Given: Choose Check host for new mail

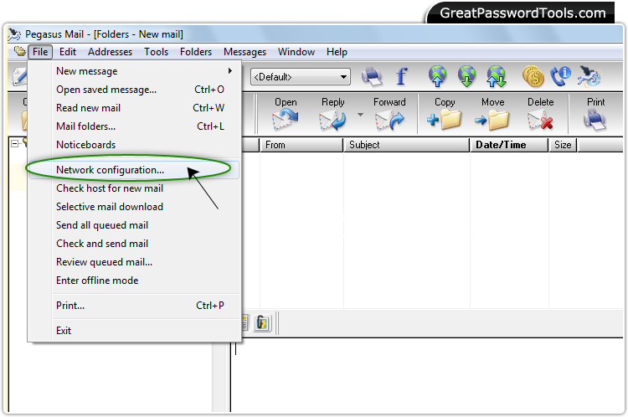Looking at the screenshot, I should (x=135, y=188).
